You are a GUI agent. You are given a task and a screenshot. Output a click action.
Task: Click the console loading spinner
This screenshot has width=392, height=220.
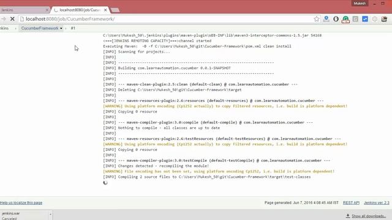[105, 183]
